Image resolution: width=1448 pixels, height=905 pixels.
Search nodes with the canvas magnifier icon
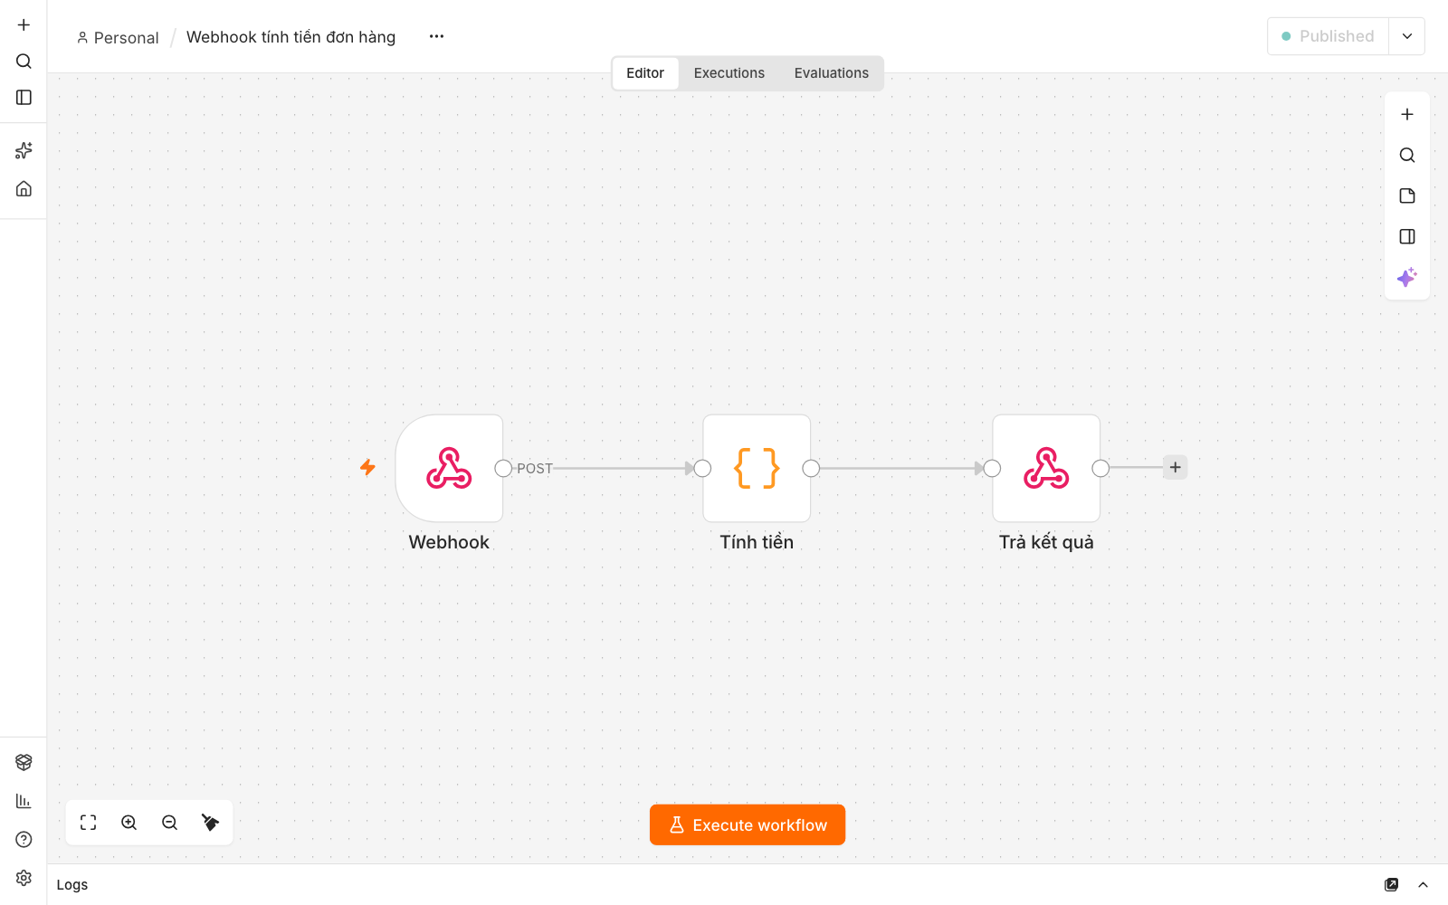tap(1407, 156)
